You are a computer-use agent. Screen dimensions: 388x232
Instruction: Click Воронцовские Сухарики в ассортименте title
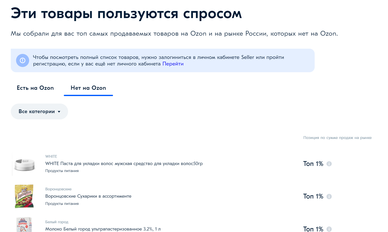point(88,196)
